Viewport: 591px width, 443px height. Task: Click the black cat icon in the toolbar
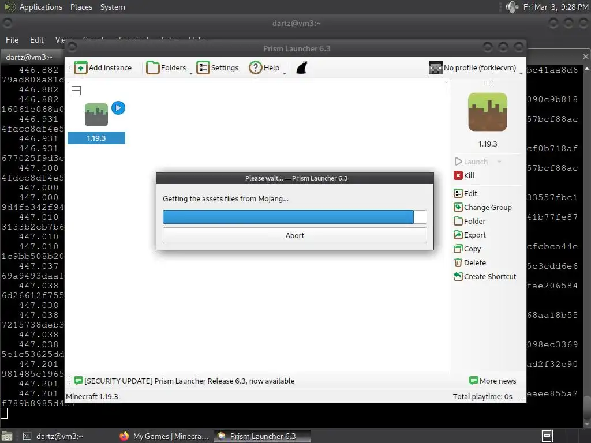coord(302,68)
